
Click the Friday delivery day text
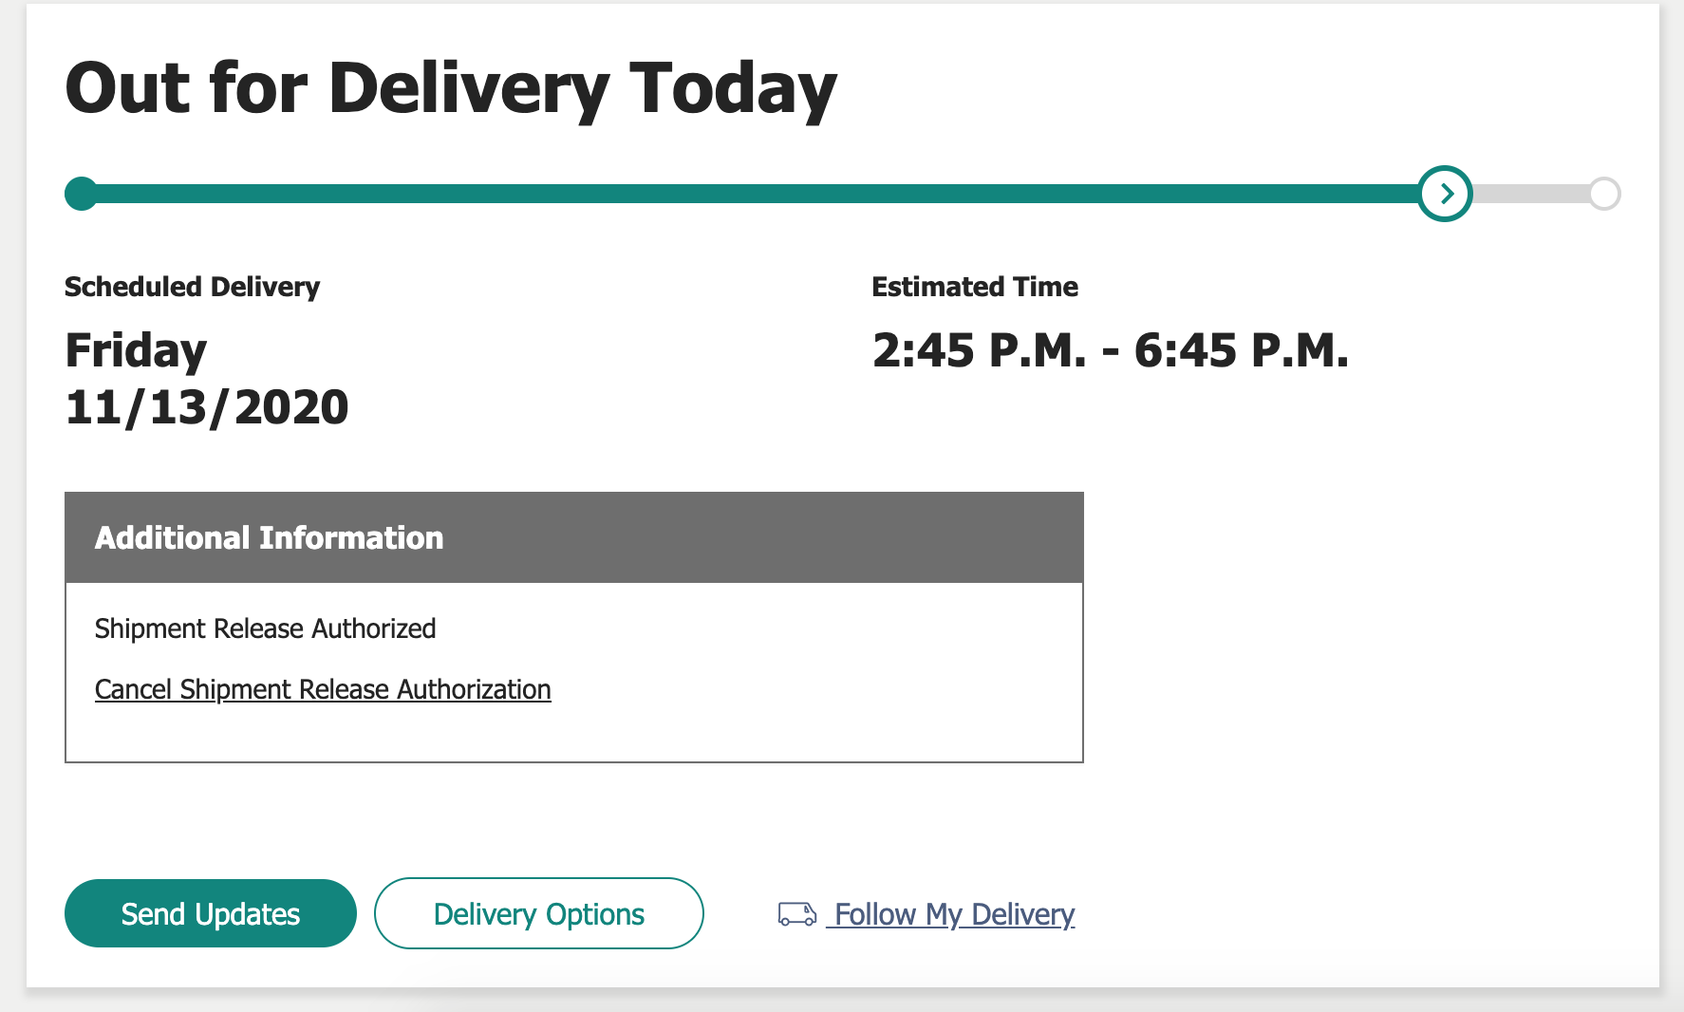(136, 350)
